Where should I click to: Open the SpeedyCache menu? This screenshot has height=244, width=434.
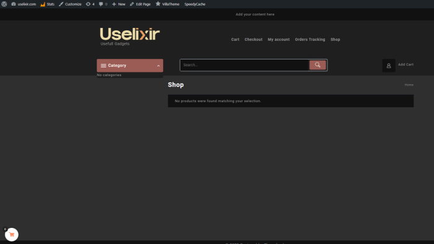[x=195, y=4]
